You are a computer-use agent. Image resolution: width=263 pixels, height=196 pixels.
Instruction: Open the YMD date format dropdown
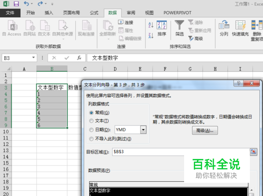pyautogui.click(x=143, y=130)
